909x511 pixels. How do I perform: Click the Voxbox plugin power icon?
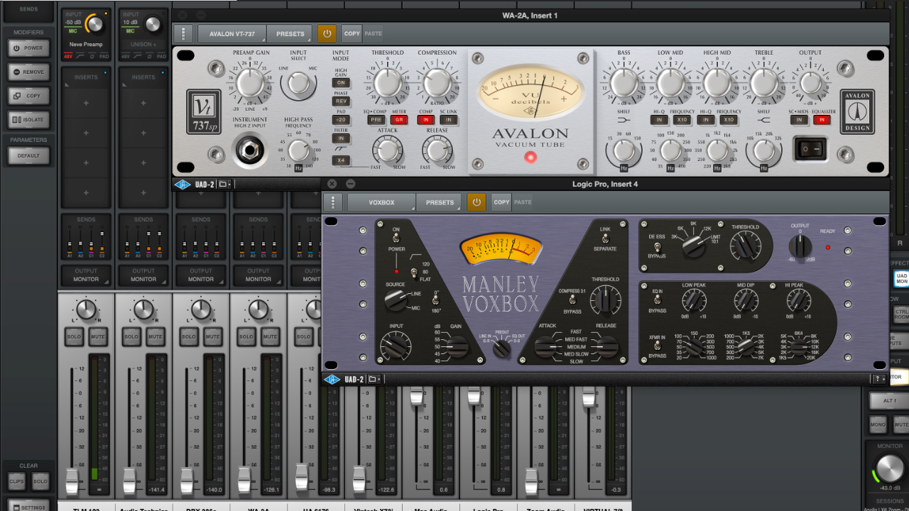click(x=476, y=202)
